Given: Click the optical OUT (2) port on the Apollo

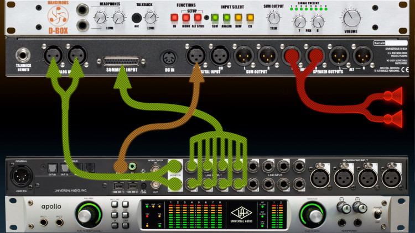Looking at the screenshot, I should (52, 168).
